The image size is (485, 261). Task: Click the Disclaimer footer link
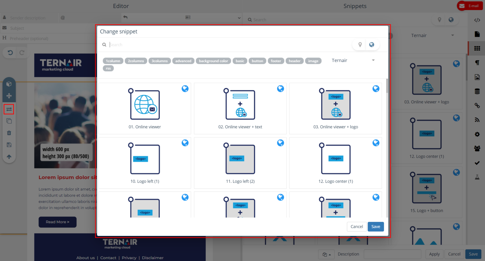click(x=153, y=258)
